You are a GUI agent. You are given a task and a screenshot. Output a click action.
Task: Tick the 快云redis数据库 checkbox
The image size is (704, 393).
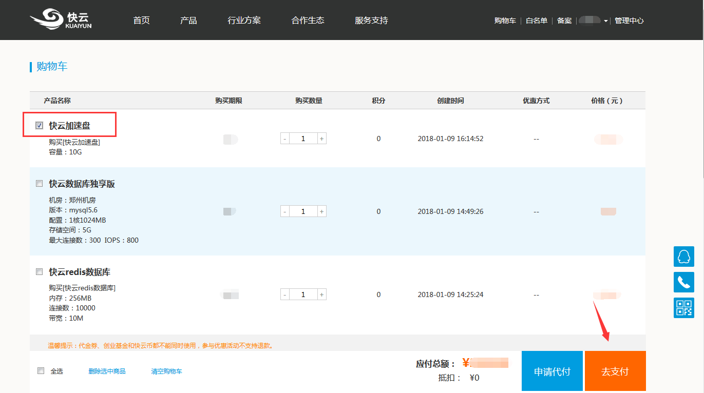coord(40,272)
